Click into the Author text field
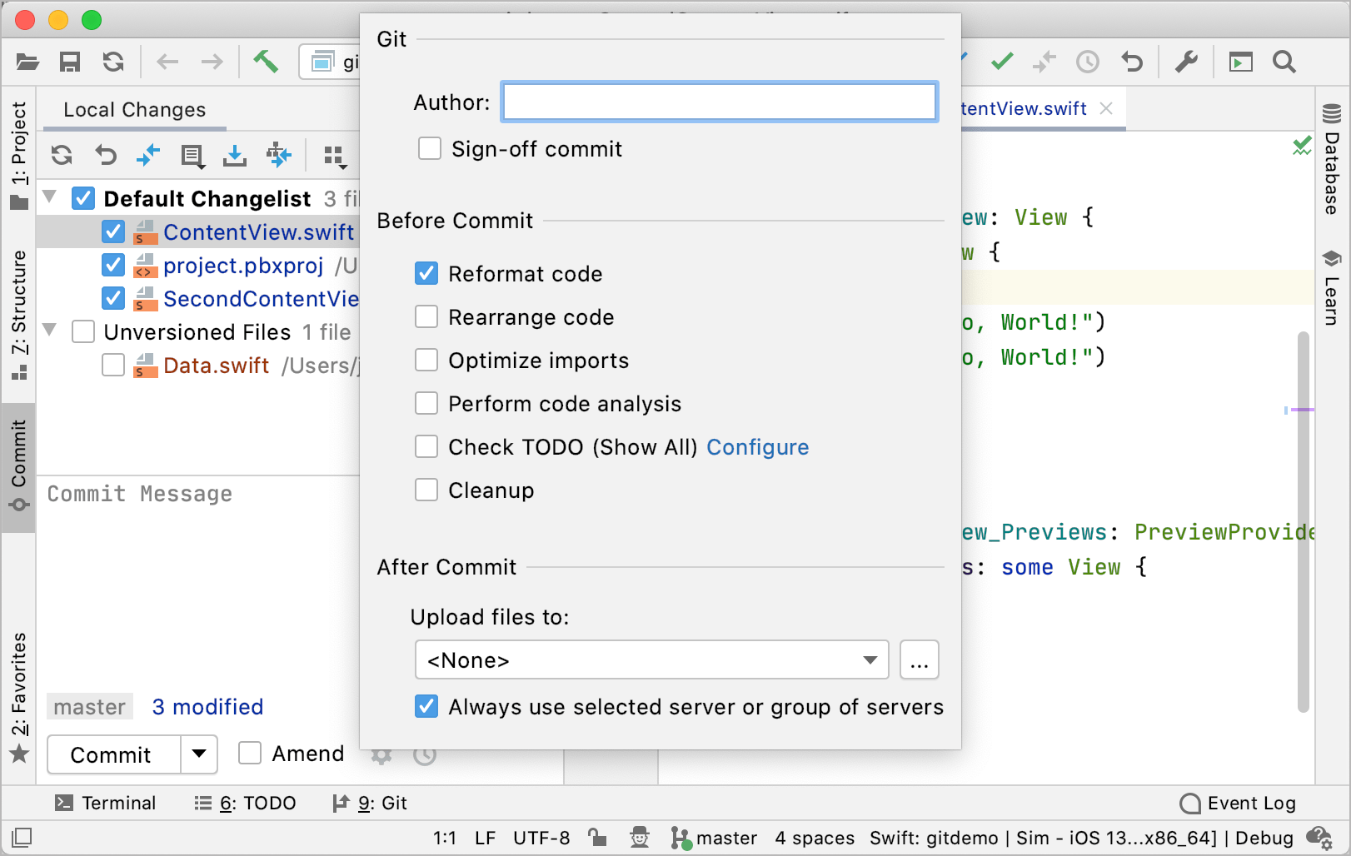The image size is (1351, 856). coord(719,102)
